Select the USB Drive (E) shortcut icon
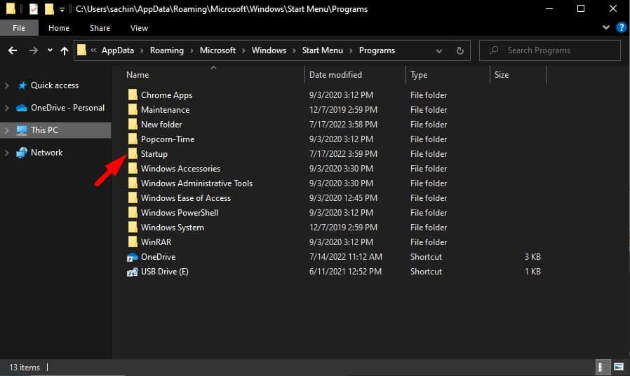Image resolution: width=630 pixels, height=376 pixels. [133, 272]
